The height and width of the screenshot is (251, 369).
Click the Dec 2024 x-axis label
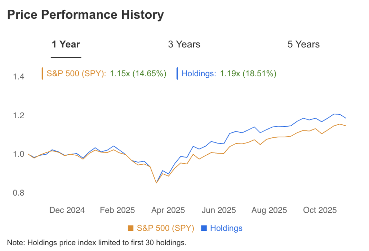pos(67,210)
